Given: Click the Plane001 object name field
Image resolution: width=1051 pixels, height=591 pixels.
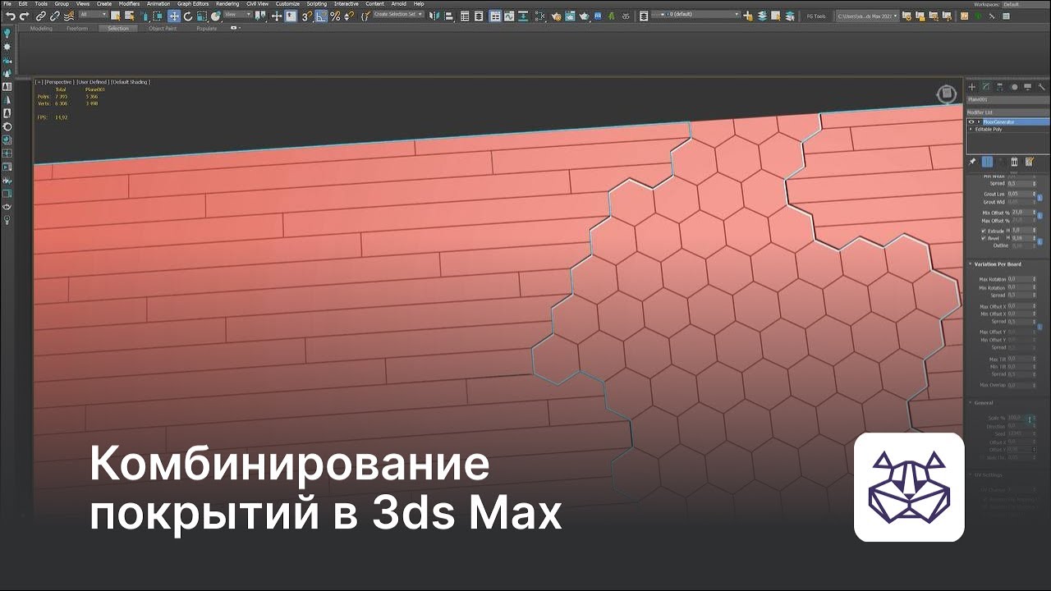Looking at the screenshot, I should pyautogui.click(x=1008, y=99).
